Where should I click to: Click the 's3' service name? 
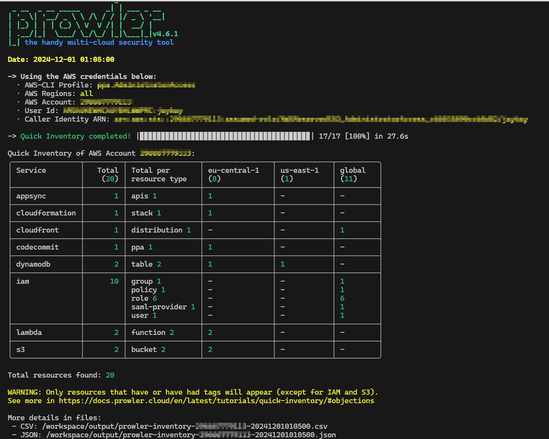click(x=20, y=349)
